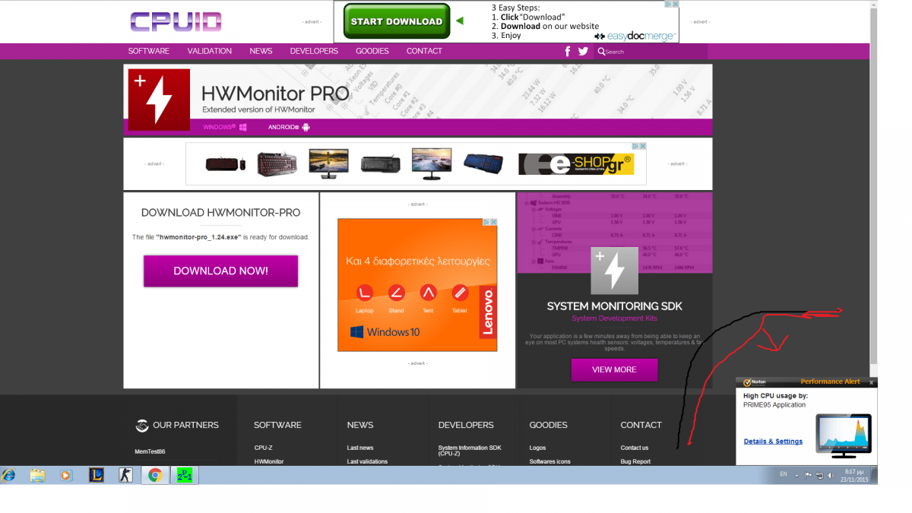Viewport: 912px width, 513px height.
Task: Click the Android robot icon
Action: [306, 127]
